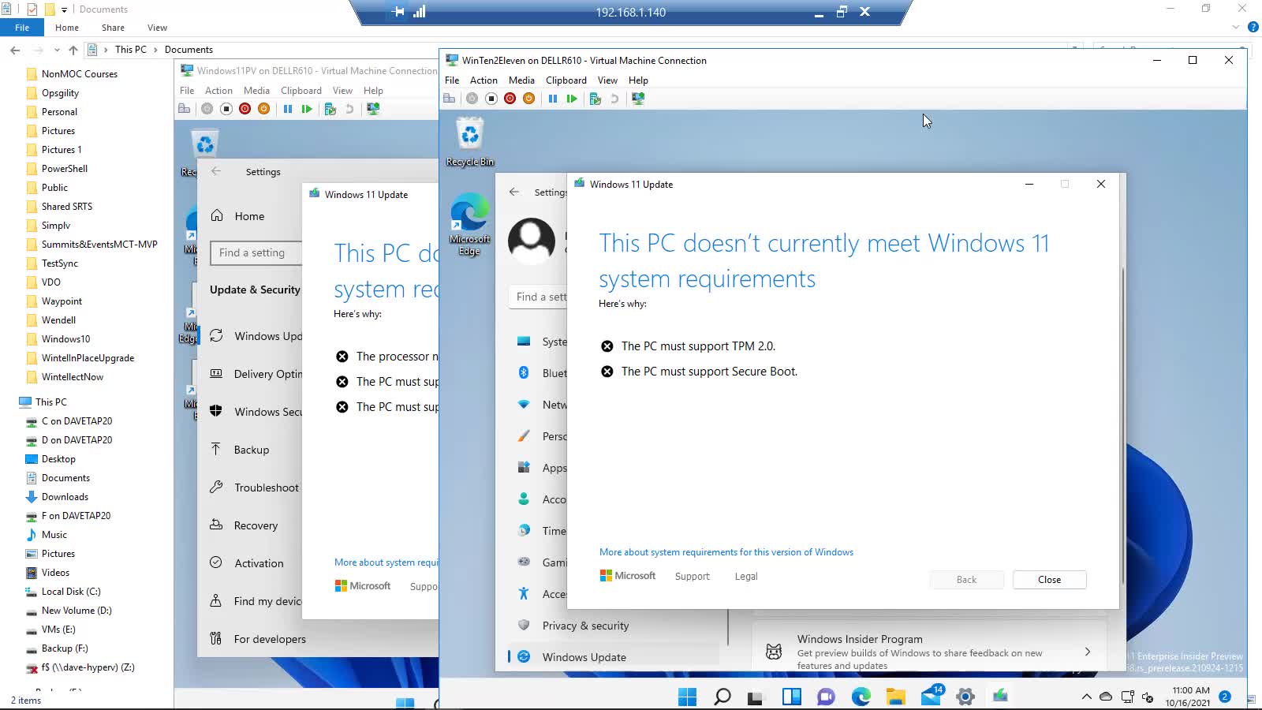Open Clipboard menu in WinTenEleven window
The height and width of the screenshot is (710, 1262).
566,80
